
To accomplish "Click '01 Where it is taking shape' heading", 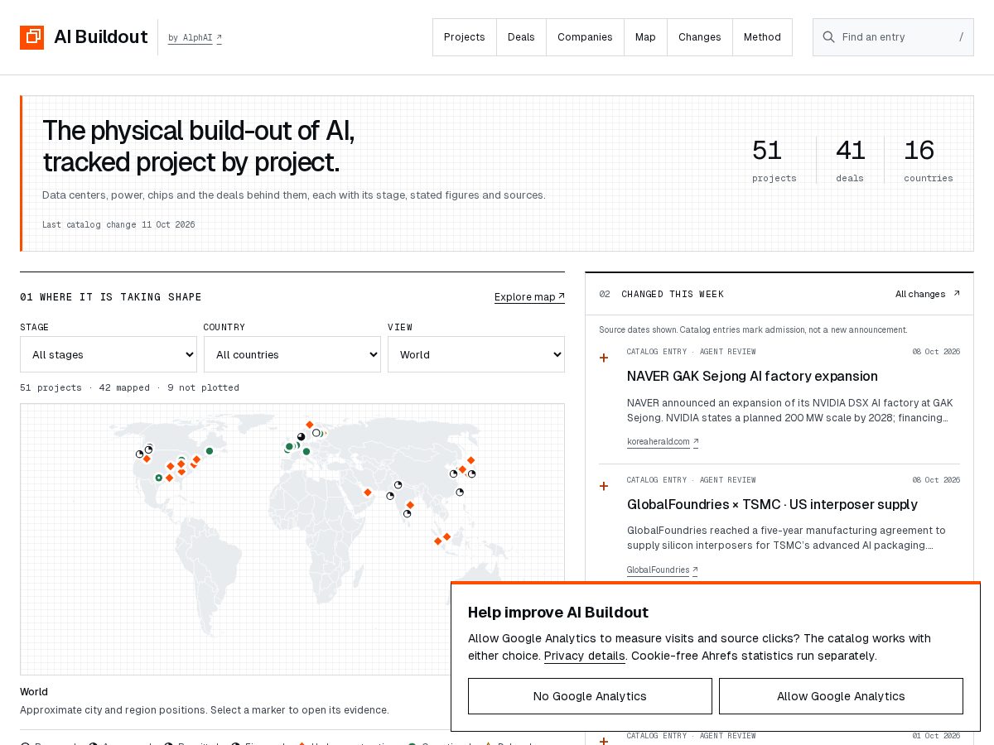I will pos(111,297).
